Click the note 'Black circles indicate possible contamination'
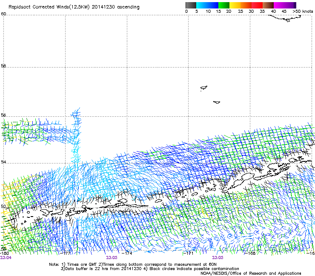The width and height of the screenshot is (315, 276). point(194,269)
